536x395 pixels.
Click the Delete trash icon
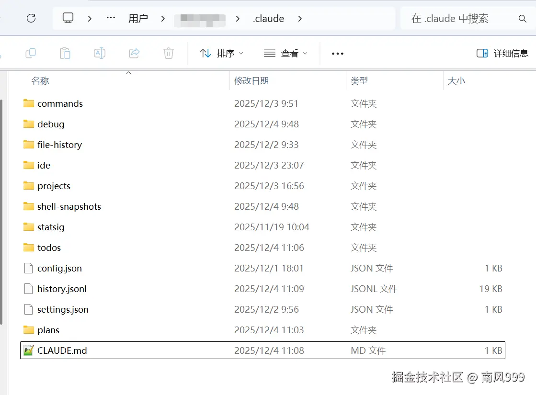pos(169,53)
